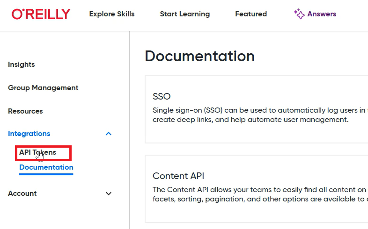Viewport: 368px width, 229px height.
Task: Select the Integrations sidebar section
Action: coord(29,134)
